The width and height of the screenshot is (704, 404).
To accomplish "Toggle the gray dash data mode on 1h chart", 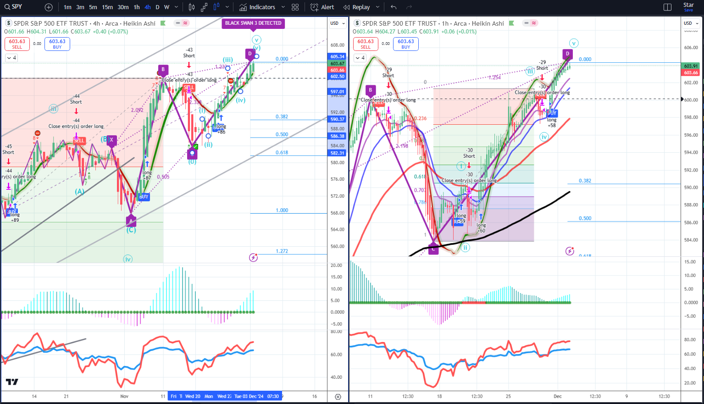I will (526, 23).
